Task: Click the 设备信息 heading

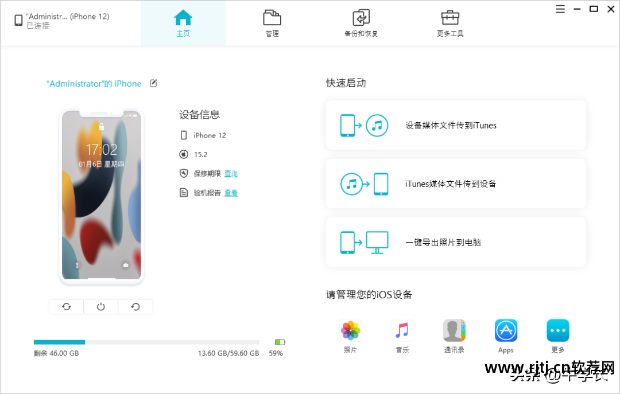Action: (199, 115)
